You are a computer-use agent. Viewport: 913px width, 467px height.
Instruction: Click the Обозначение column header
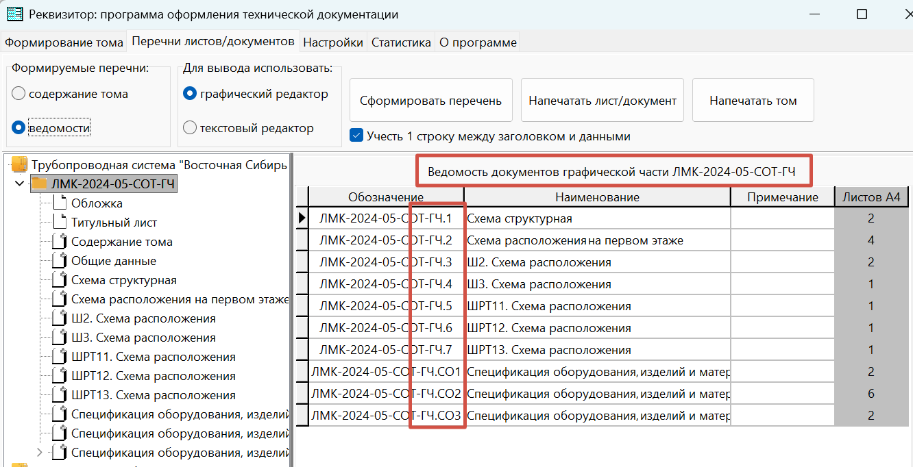pos(386,197)
